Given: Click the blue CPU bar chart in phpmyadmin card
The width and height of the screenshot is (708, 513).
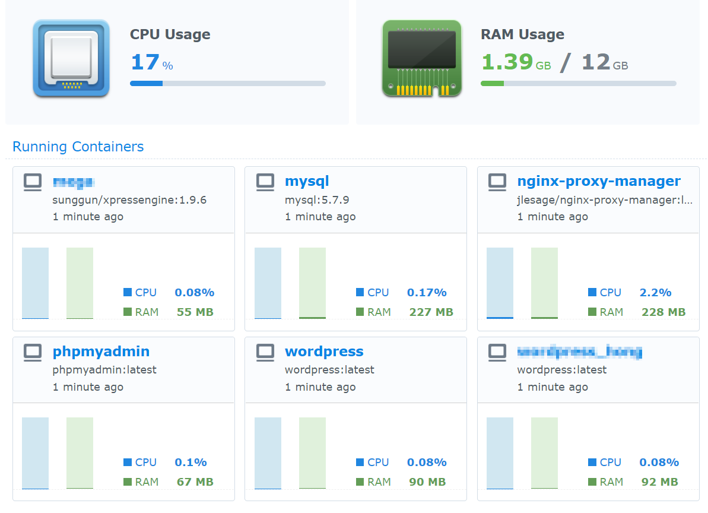Looking at the screenshot, I should (x=35, y=453).
